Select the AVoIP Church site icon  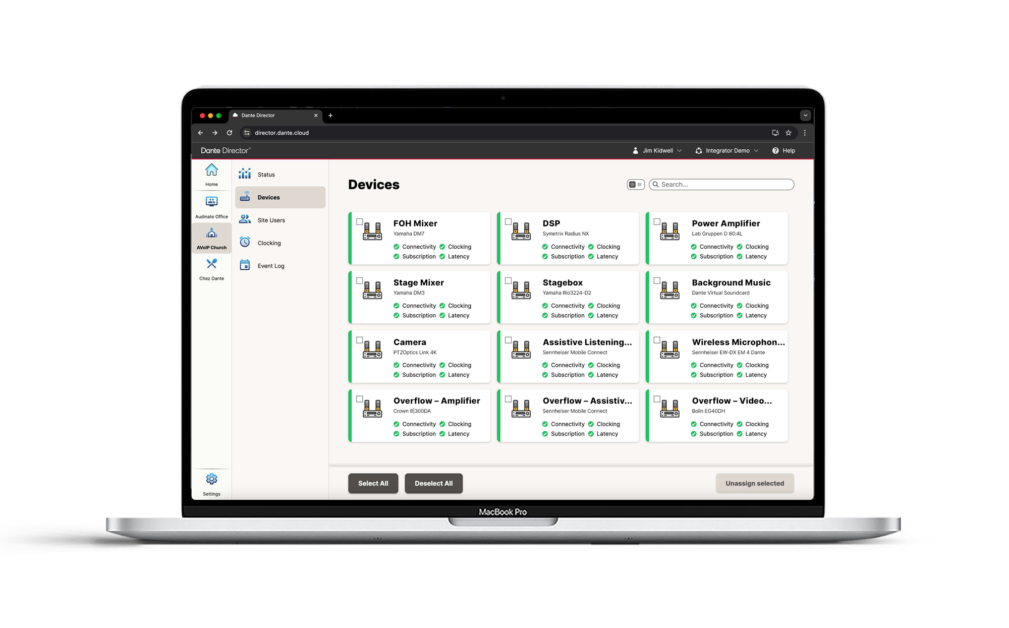211,233
